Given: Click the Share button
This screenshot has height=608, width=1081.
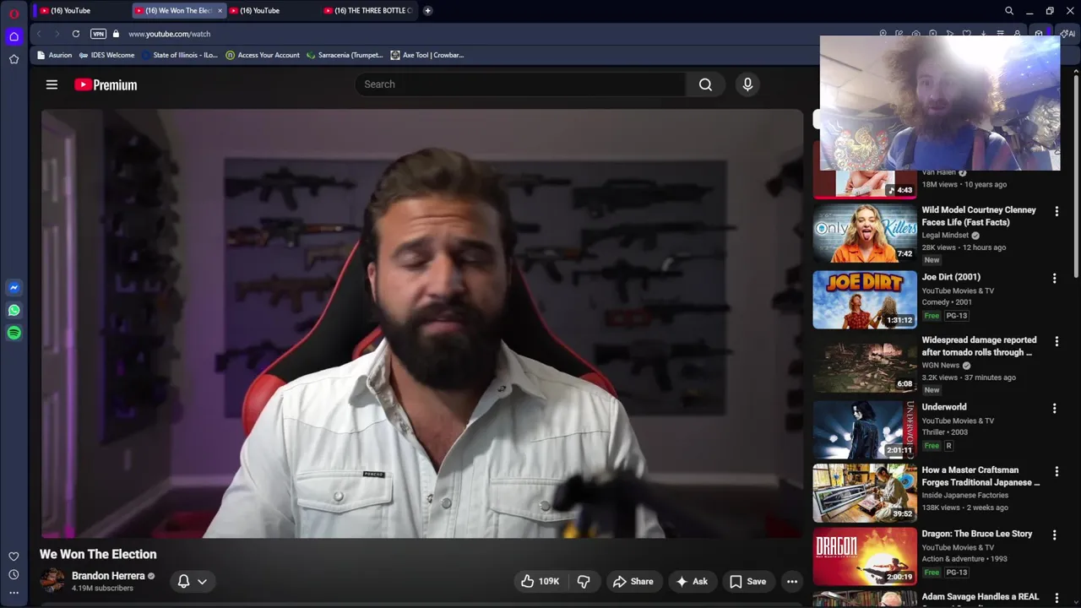Looking at the screenshot, I should [x=633, y=581].
